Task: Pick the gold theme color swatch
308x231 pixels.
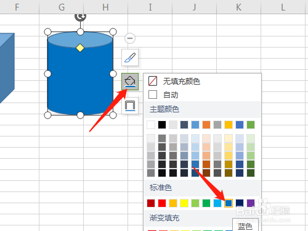Action: pos(229,125)
